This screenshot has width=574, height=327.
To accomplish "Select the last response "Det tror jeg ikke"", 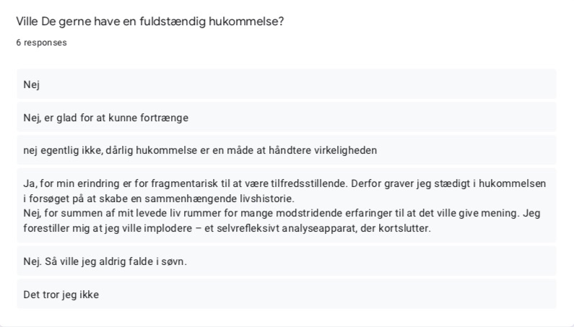I will click(286, 294).
